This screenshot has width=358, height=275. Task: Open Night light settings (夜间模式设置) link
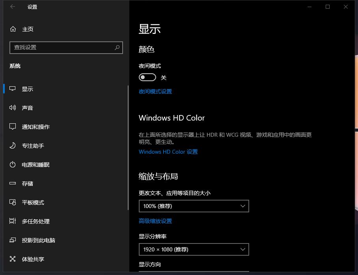pos(155,91)
